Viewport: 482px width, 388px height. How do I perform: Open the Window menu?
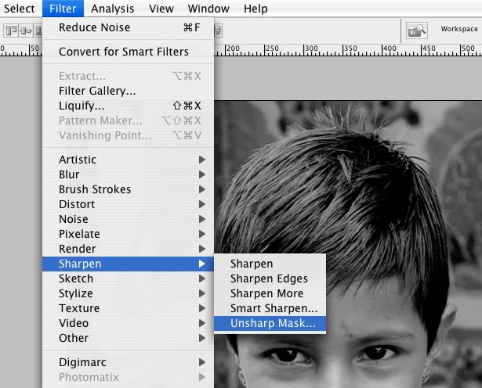pyautogui.click(x=208, y=9)
